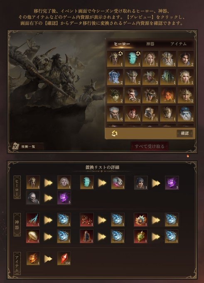
Task: Select the ヒーロー tab
Action: pos(122,44)
